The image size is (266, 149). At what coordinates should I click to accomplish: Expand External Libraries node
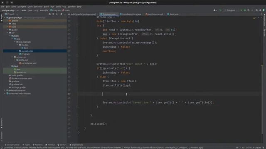click(x=5, y=91)
